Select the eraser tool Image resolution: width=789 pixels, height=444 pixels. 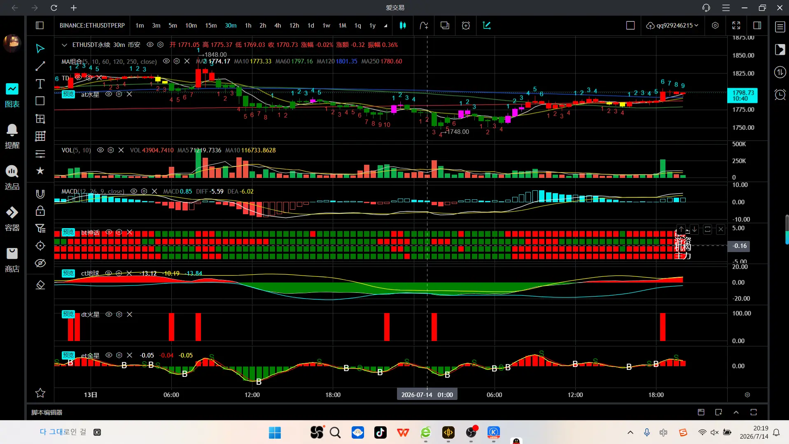click(40, 285)
